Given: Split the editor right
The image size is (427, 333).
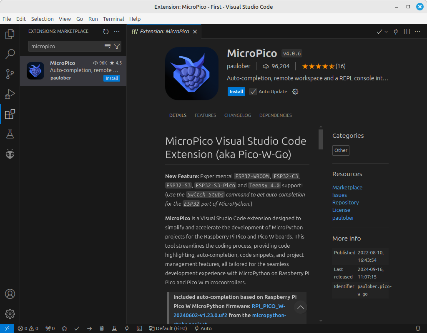Looking at the screenshot, I should point(407,32).
